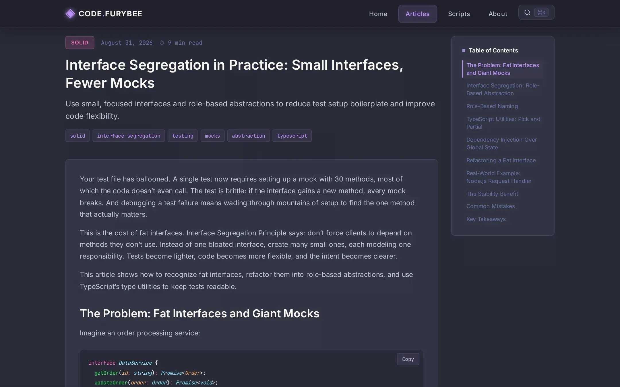Click the interface DataService code line

[123, 363]
